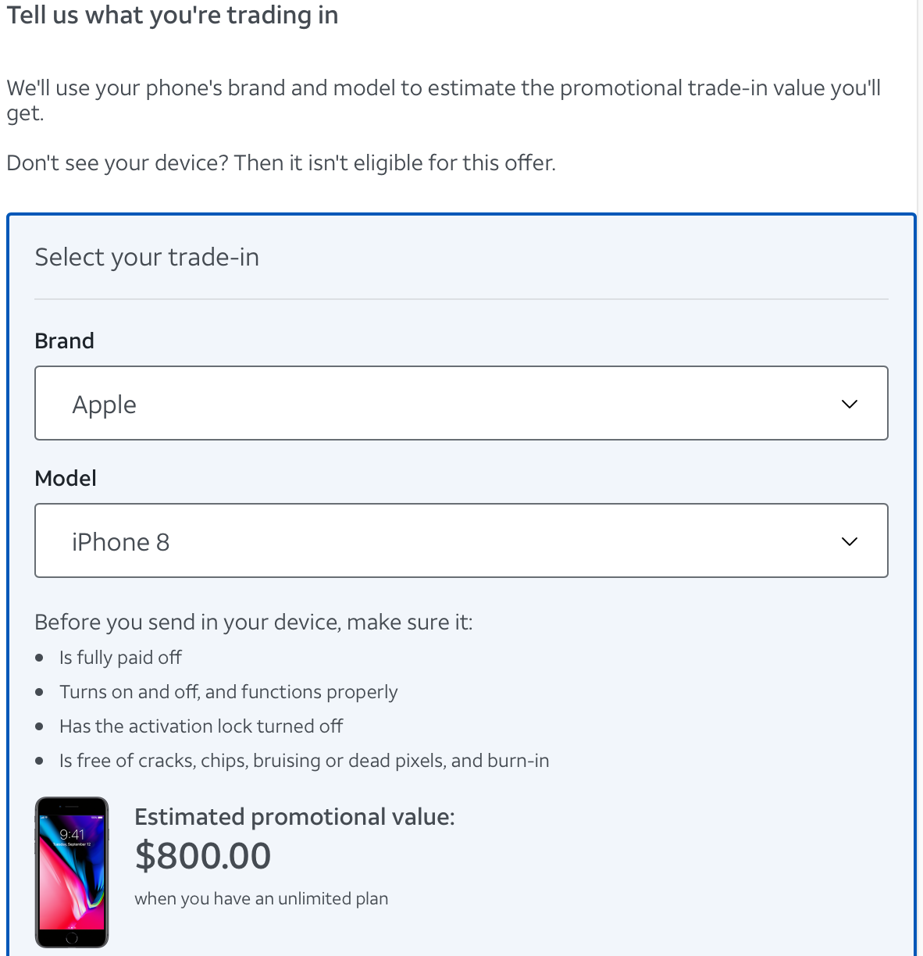This screenshot has height=956, width=923.
Task: Click 'Turns on and off' requirement text
Action: (228, 692)
